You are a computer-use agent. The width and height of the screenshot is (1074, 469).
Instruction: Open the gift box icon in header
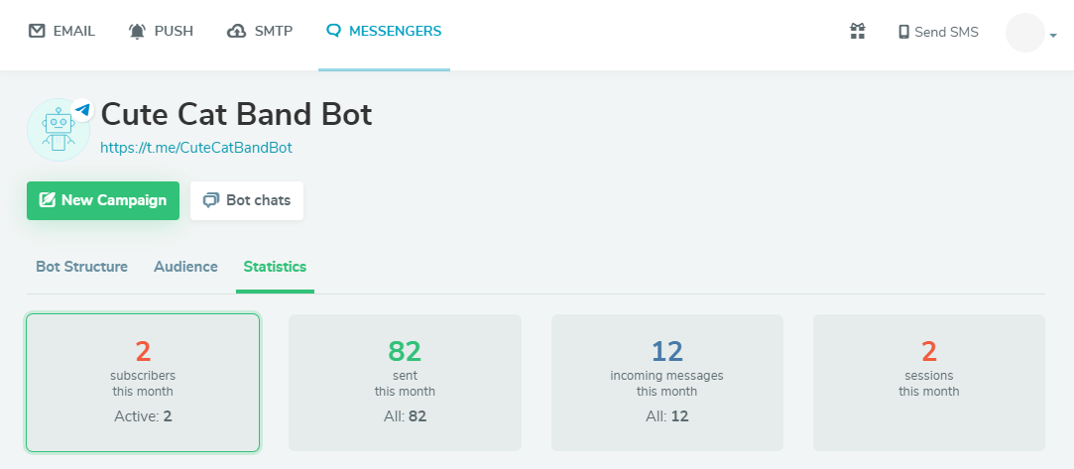coord(858,31)
